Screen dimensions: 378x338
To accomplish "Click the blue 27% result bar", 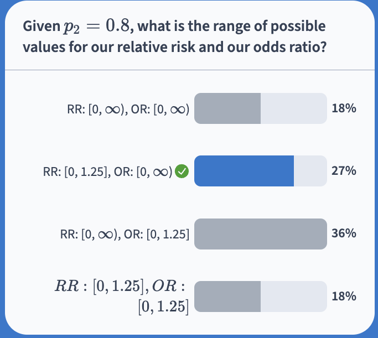I will click(x=244, y=171).
